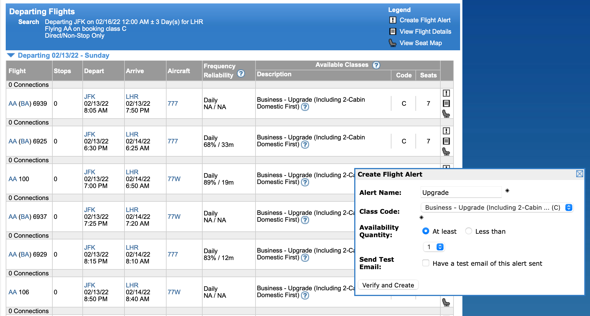This screenshot has width=590, height=316.
Task: Click the Frequency Reliability help icon
Action: [241, 74]
